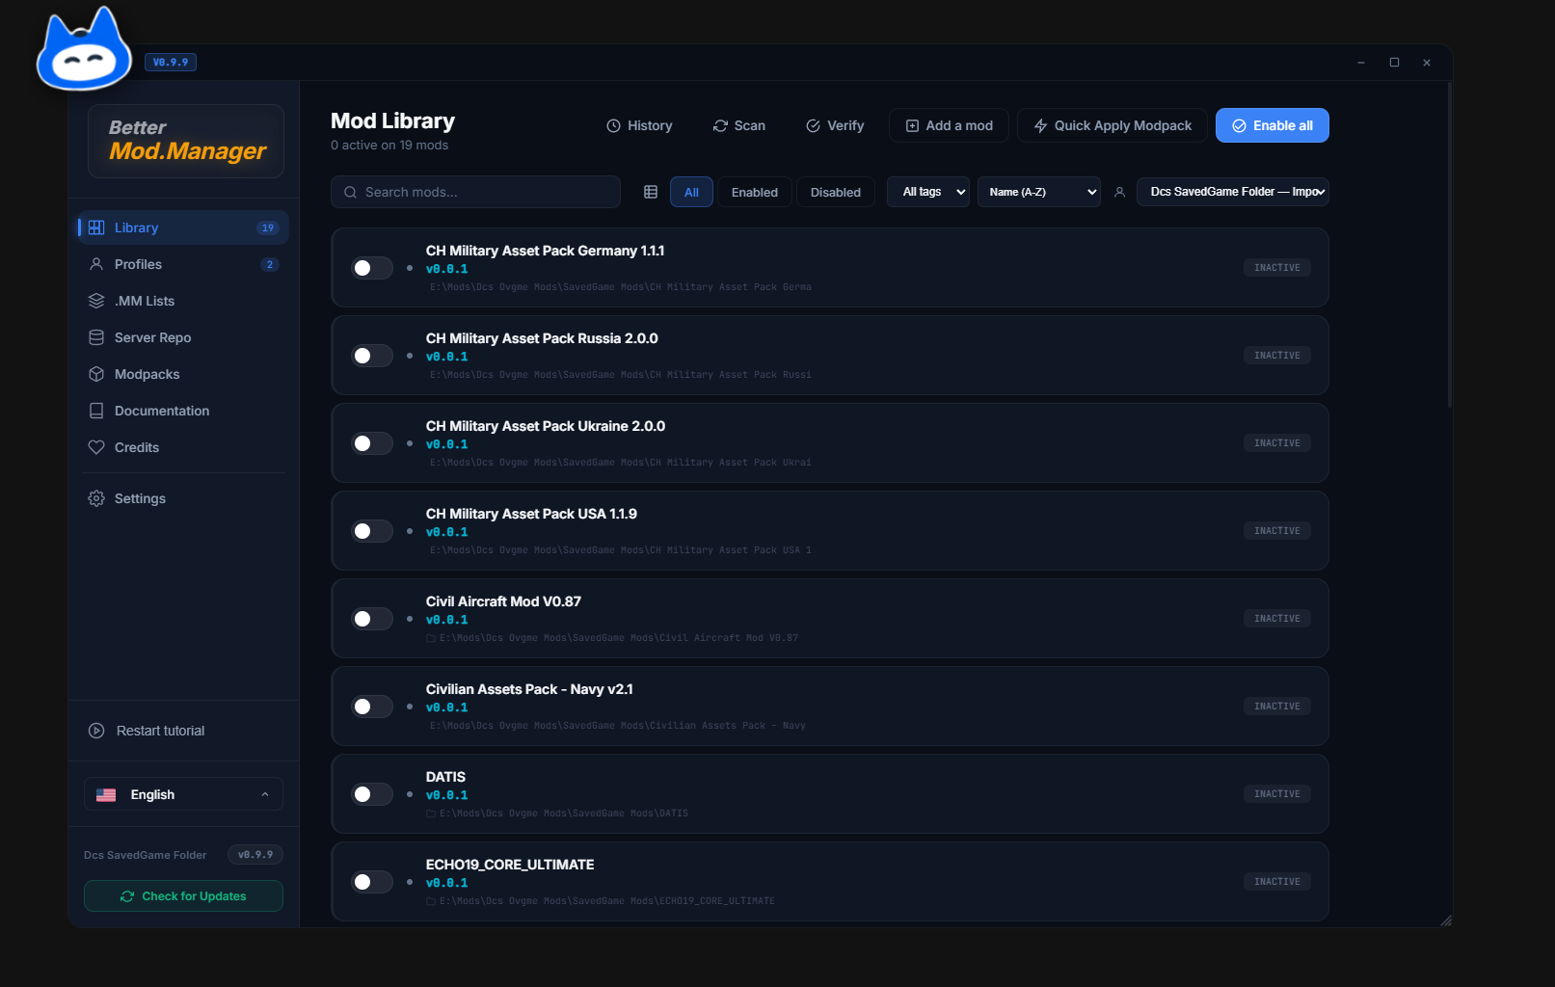Viewport: 1555px width, 987px height.
Task: Click the History label
Action: click(x=650, y=126)
